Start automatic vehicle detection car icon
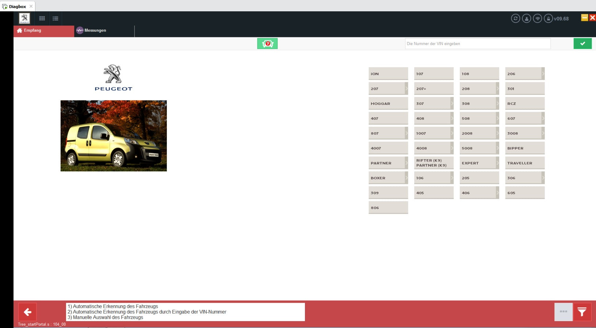 267,43
